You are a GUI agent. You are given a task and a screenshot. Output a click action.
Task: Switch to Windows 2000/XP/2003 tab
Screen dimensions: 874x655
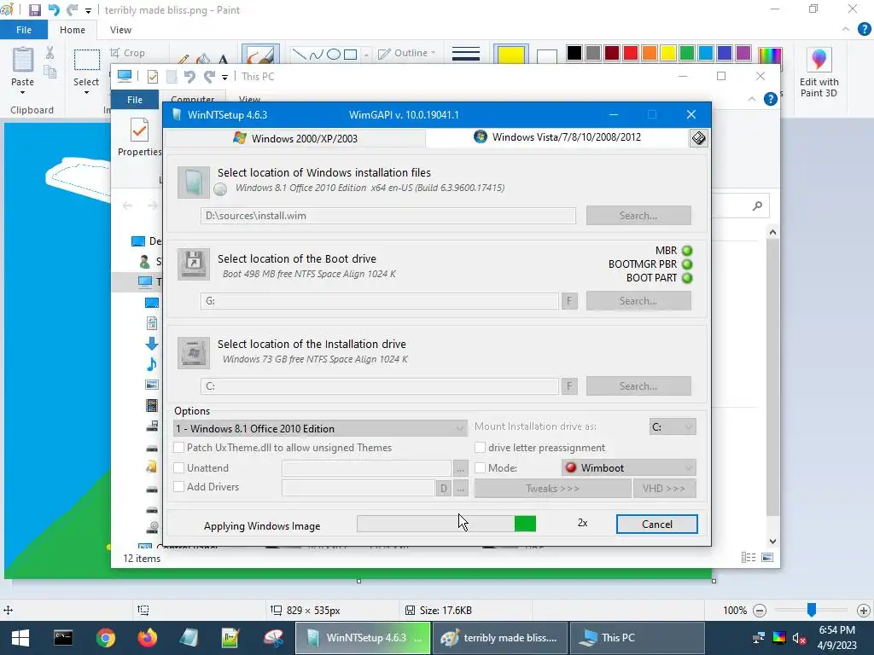(x=295, y=138)
